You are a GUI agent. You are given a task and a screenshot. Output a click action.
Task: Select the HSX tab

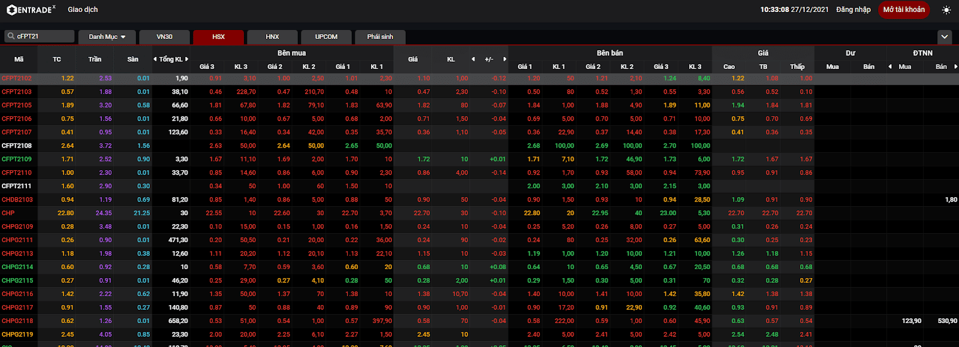(x=218, y=37)
